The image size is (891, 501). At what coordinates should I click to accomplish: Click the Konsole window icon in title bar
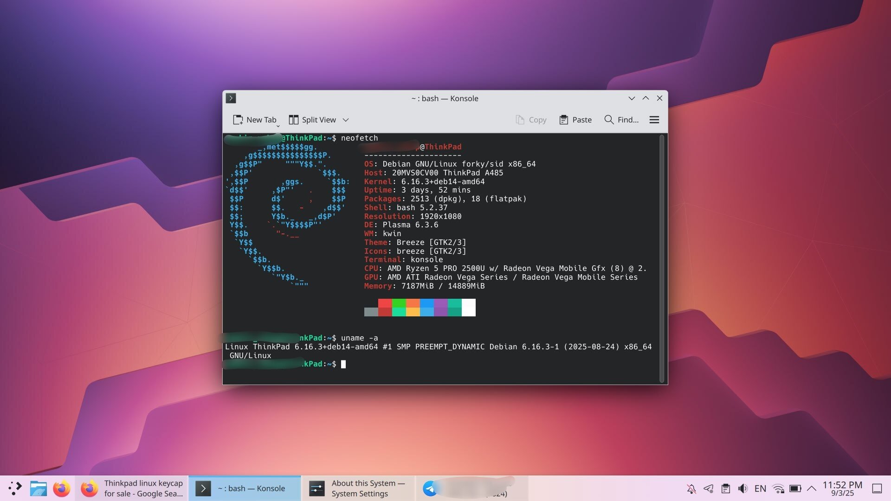tap(231, 98)
